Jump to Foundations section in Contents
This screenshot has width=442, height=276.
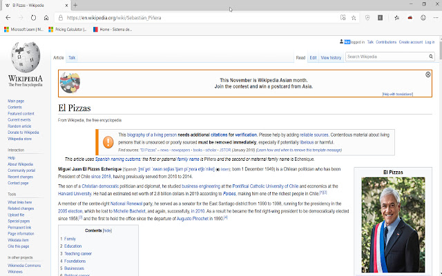coord(75,261)
